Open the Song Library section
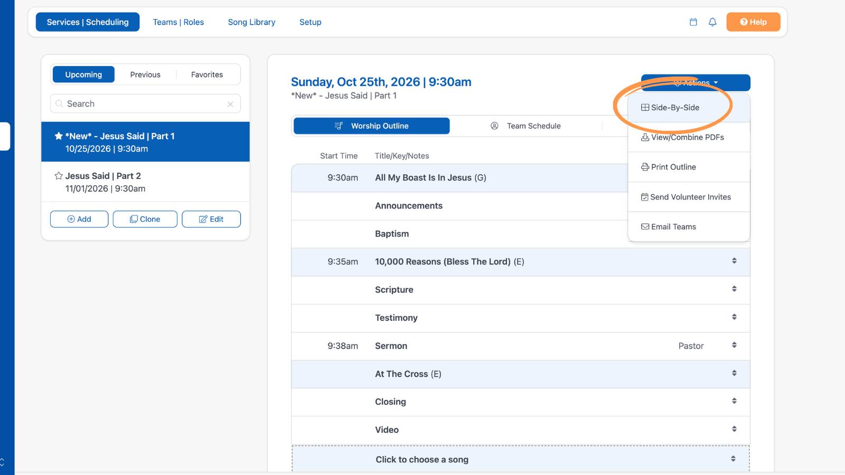Image resolution: width=845 pixels, height=475 pixels. pyautogui.click(x=251, y=22)
